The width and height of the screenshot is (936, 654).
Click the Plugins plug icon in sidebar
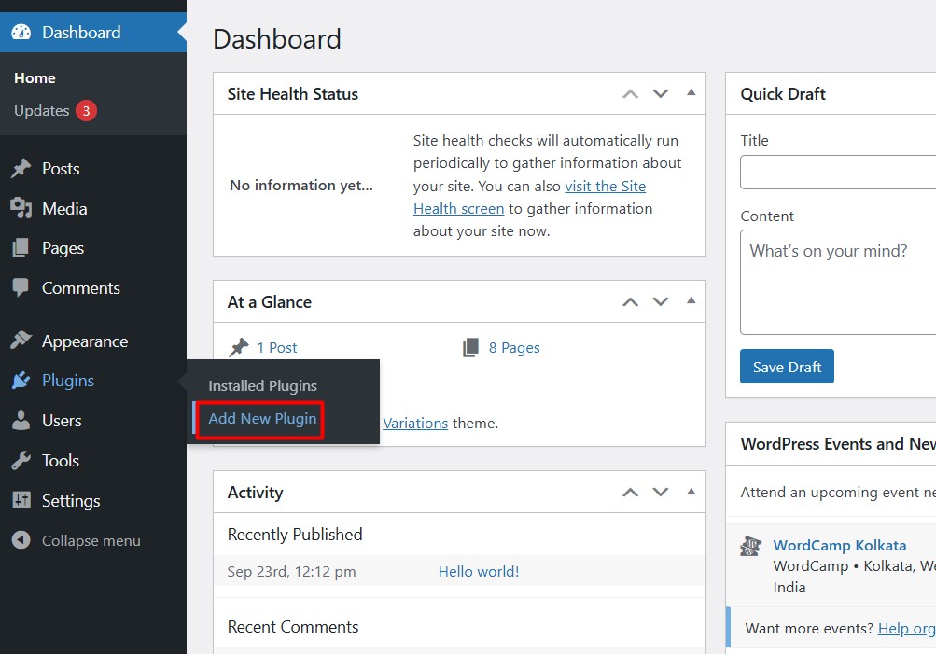[x=21, y=380]
